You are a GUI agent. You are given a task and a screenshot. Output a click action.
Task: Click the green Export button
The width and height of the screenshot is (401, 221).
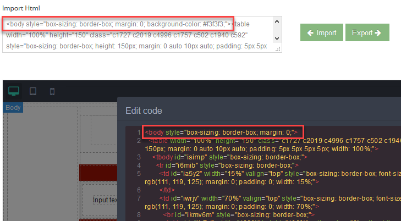[x=367, y=32]
